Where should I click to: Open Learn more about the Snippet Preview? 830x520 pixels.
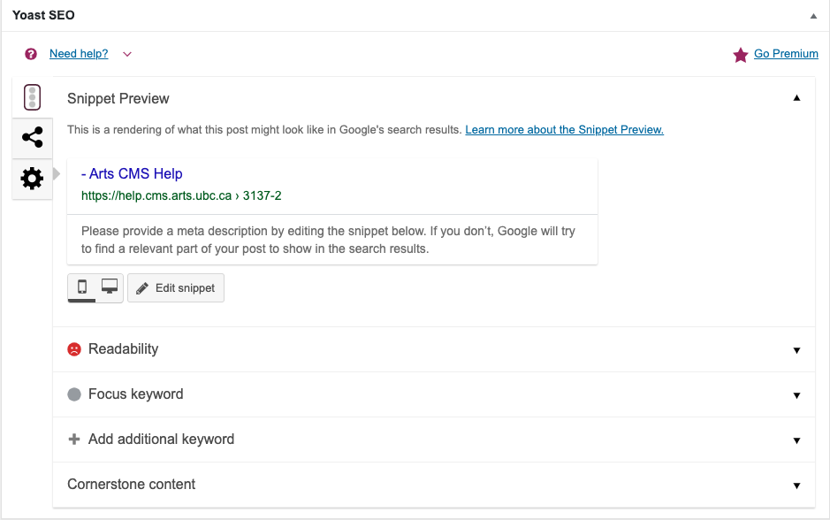click(x=564, y=130)
